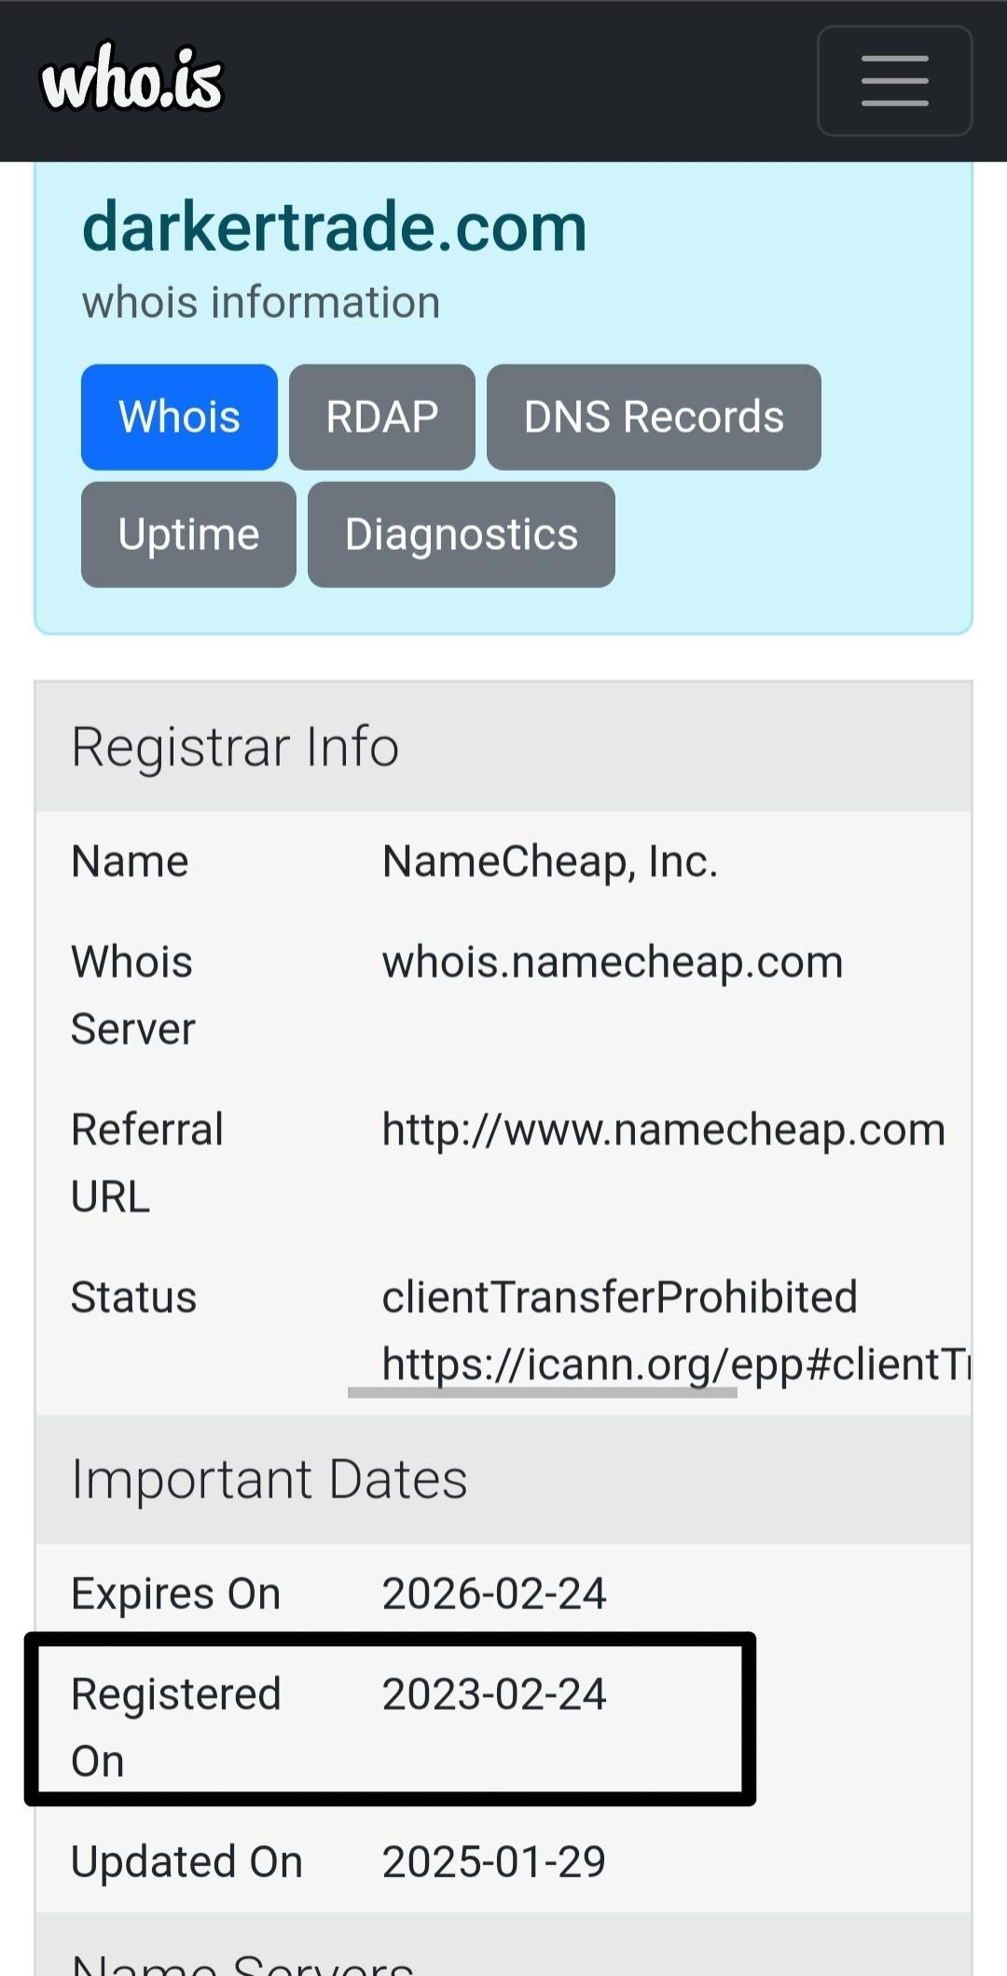Click the Important Dates section header
The image size is (1007, 1976).
click(x=504, y=1479)
